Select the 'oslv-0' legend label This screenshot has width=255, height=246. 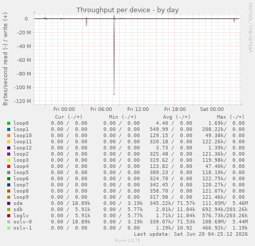pyautogui.click(x=23, y=222)
